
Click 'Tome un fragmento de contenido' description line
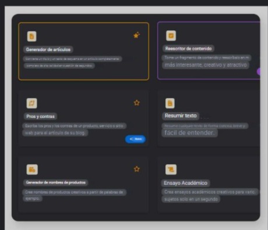pyautogui.click(x=207, y=57)
